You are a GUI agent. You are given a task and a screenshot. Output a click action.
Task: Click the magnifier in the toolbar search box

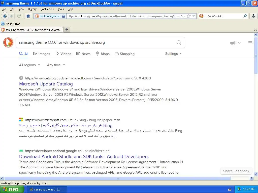[245, 16]
